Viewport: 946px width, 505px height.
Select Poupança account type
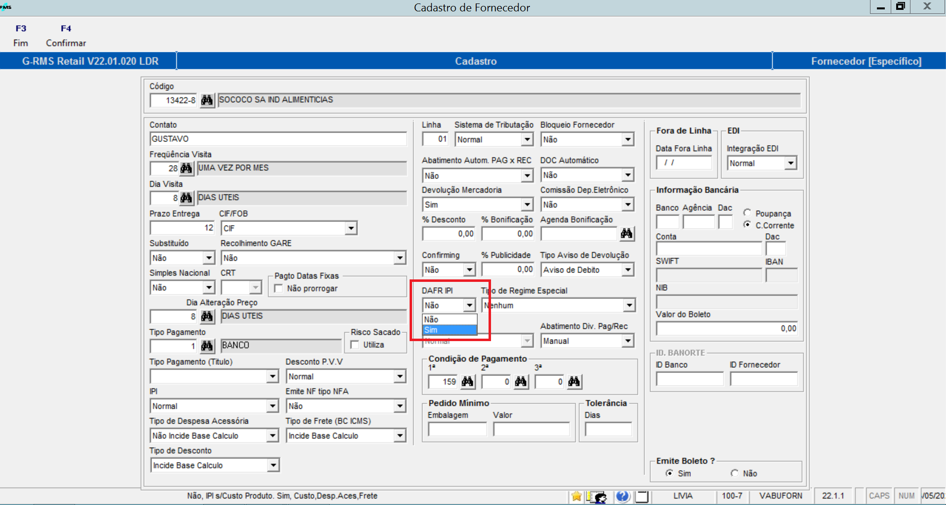pos(748,213)
